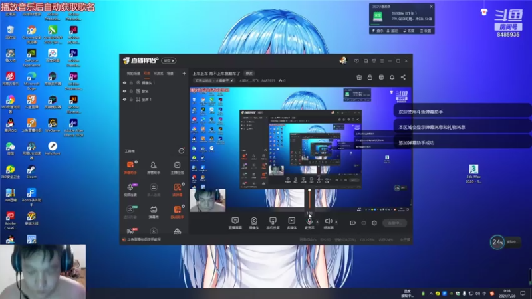
Task: Click the 直播伴侣 screen-capture source button
Action: click(x=235, y=223)
